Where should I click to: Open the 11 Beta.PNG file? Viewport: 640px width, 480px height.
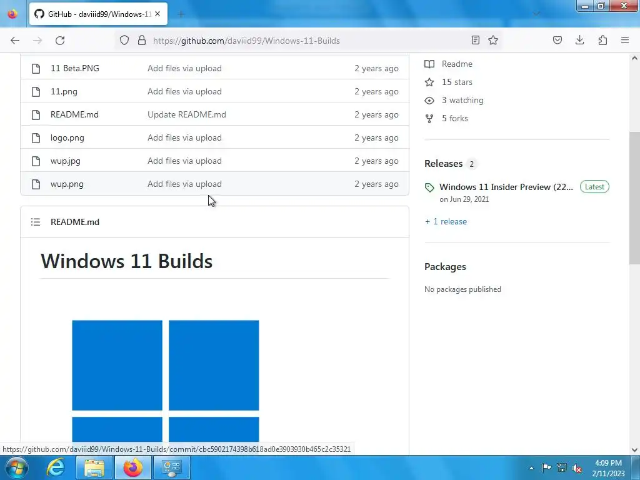pos(75,68)
